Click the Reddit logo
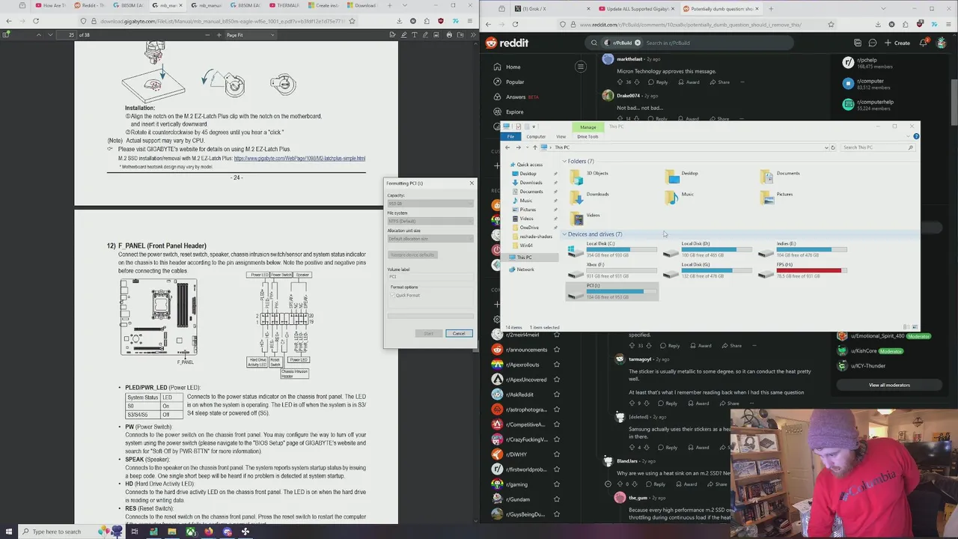 pos(507,43)
